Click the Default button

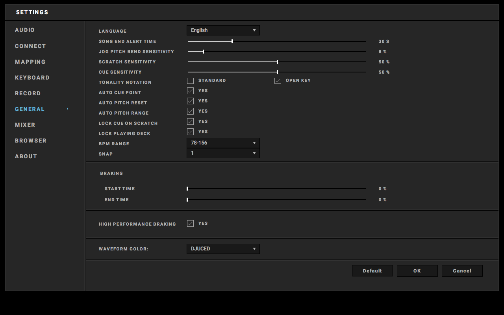pyautogui.click(x=372, y=271)
